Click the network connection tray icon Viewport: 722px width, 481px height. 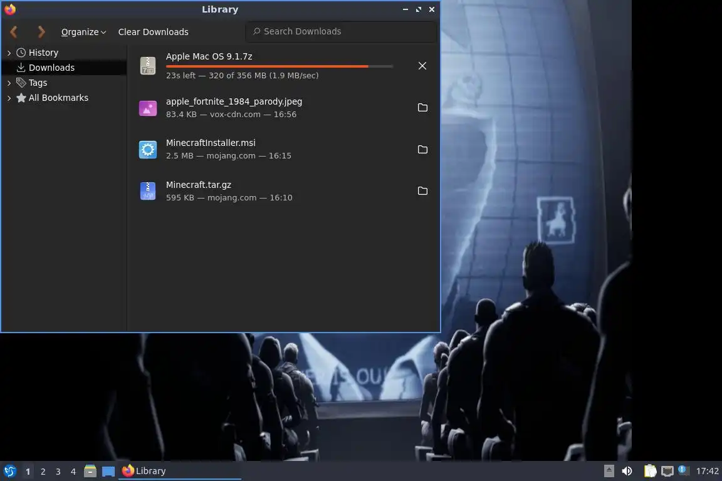(x=667, y=471)
